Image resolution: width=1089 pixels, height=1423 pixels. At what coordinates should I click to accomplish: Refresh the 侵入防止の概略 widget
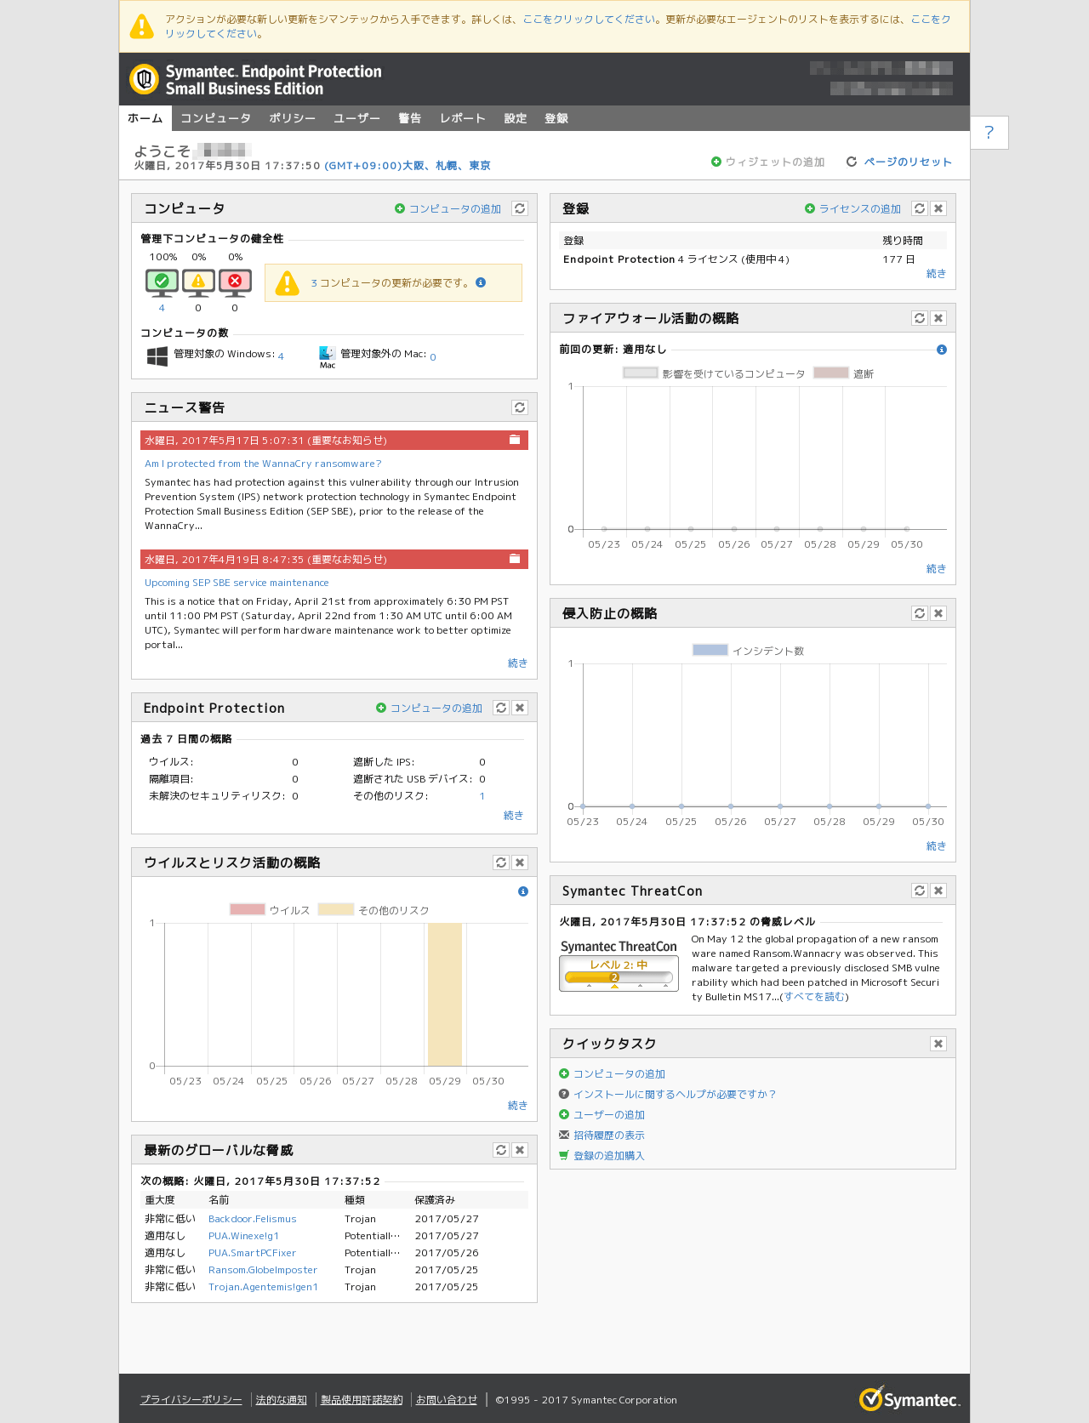click(x=920, y=613)
